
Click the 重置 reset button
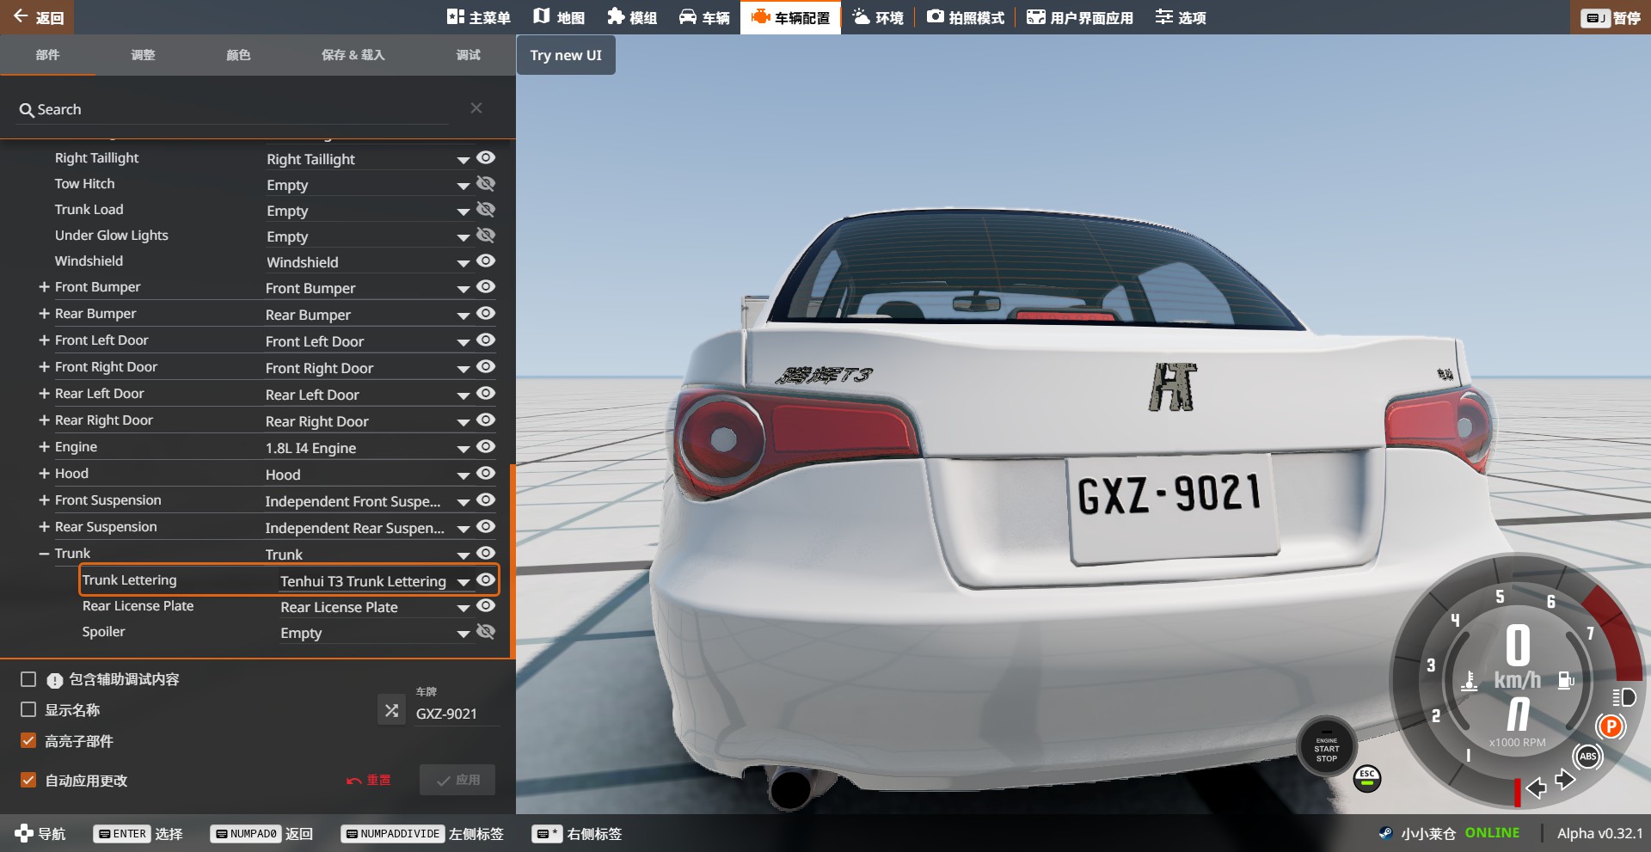click(x=368, y=780)
